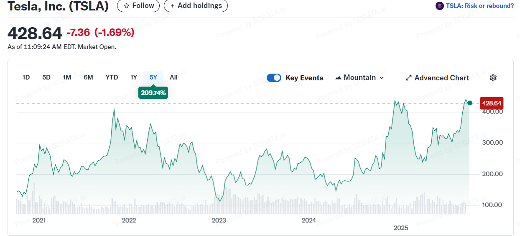Choose the YTD range tab
The image size is (520, 236).
point(112,77)
